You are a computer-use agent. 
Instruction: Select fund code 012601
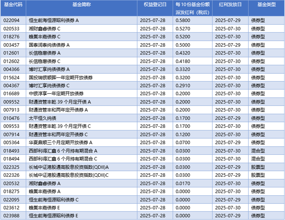point(12,53)
